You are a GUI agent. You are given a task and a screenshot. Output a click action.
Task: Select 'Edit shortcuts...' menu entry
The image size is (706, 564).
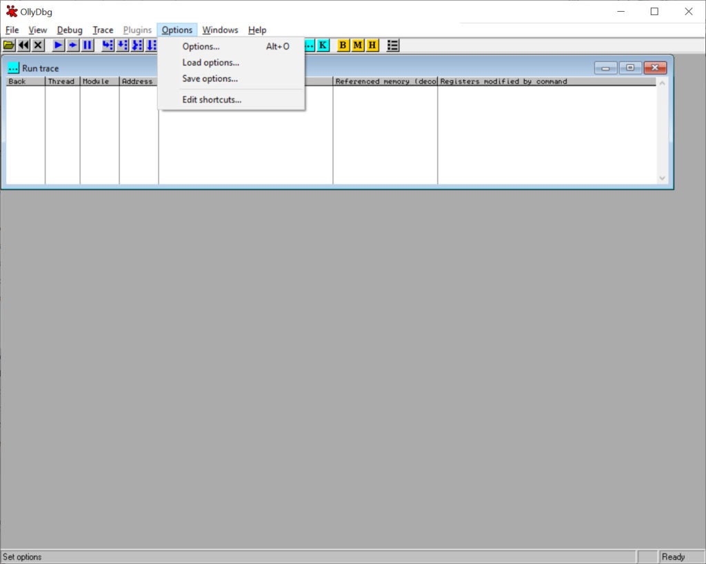212,100
